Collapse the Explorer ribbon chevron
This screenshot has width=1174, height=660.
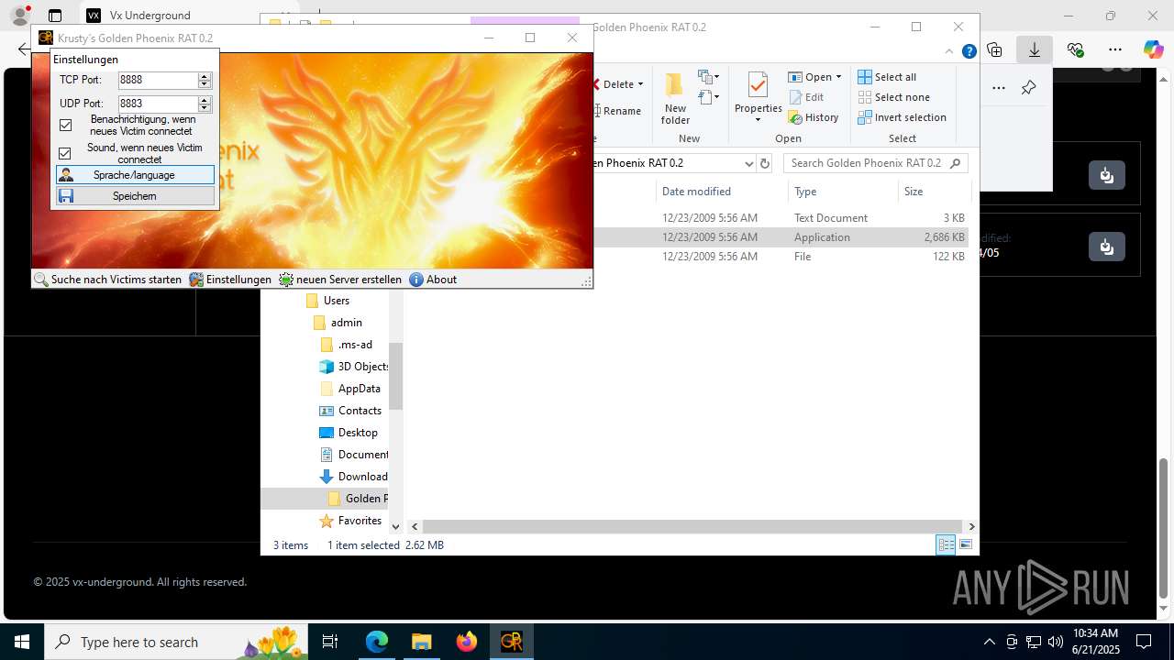(x=950, y=51)
